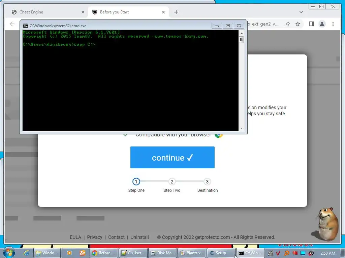Switch to Chrome 'Before...' taskbar item
Viewport: 345px width, 258px height.
point(103,253)
